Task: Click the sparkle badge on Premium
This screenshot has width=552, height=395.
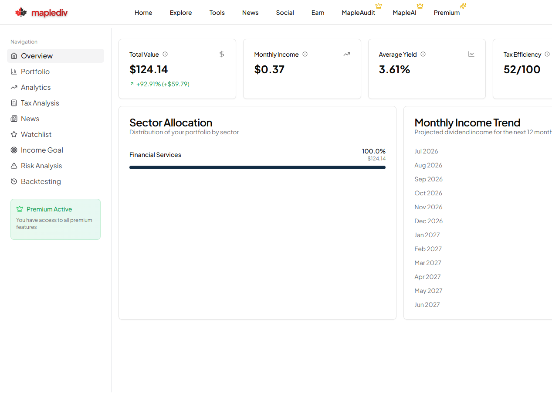Action: pyautogui.click(x=463, y=6)
